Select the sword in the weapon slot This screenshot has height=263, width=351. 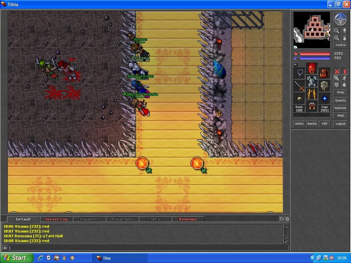point(299,86)
